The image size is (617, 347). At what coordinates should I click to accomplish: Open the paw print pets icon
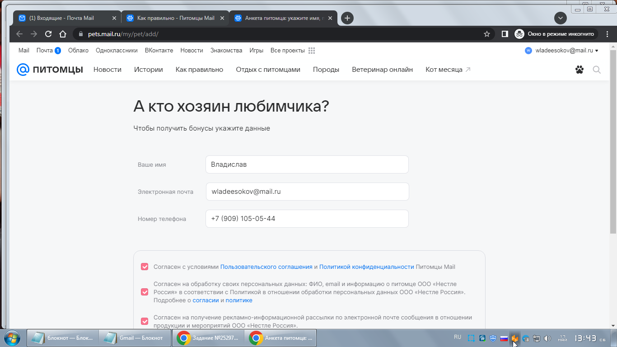[580, 70]
